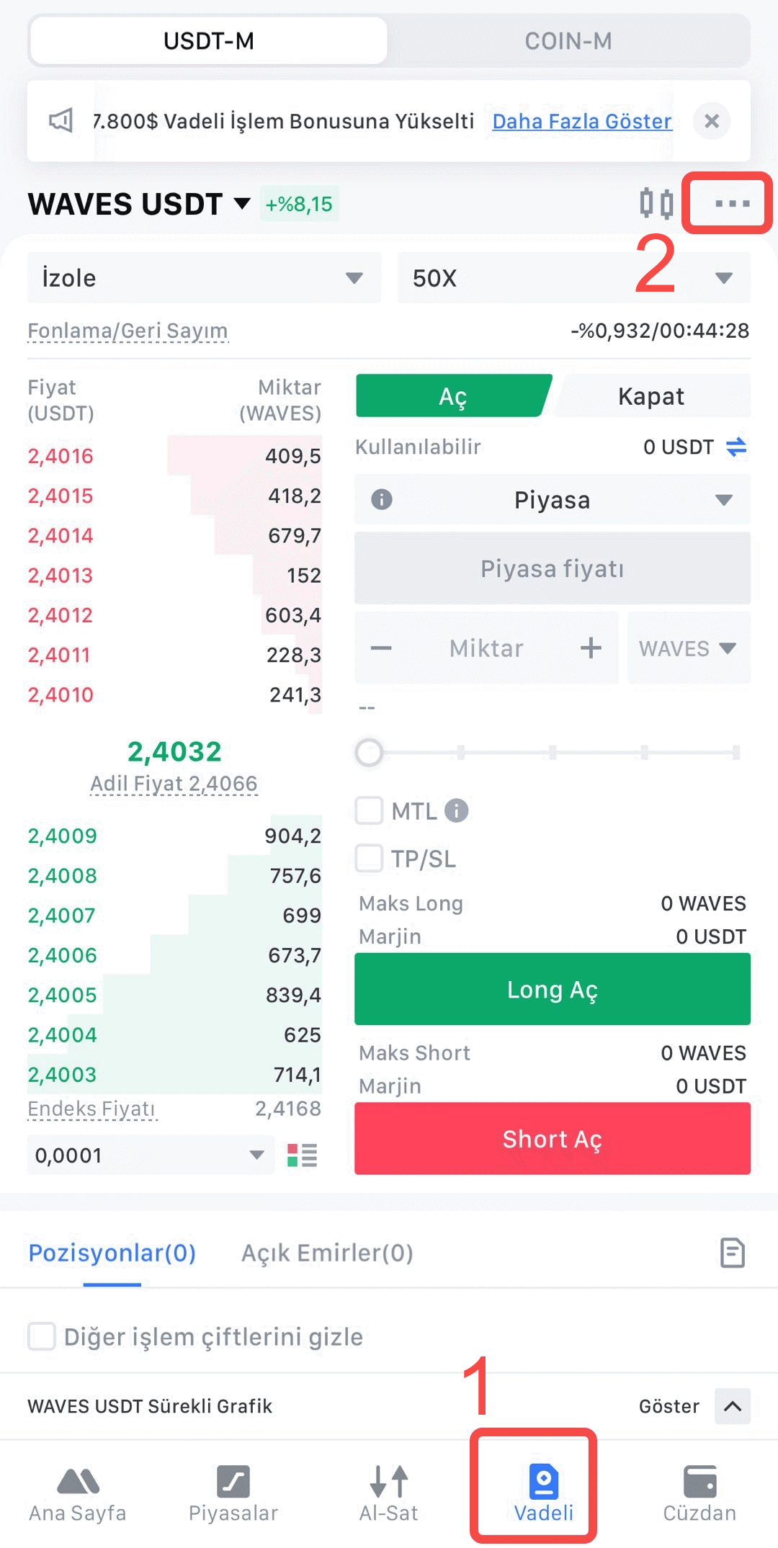This screenshot has width=778, height=1548.
Task: Switch to the COIN-M tab
Action: [568, 41]
